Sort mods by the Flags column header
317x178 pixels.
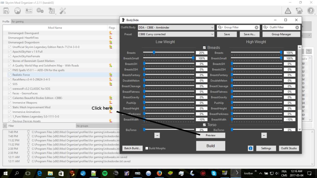pos(112,28)
